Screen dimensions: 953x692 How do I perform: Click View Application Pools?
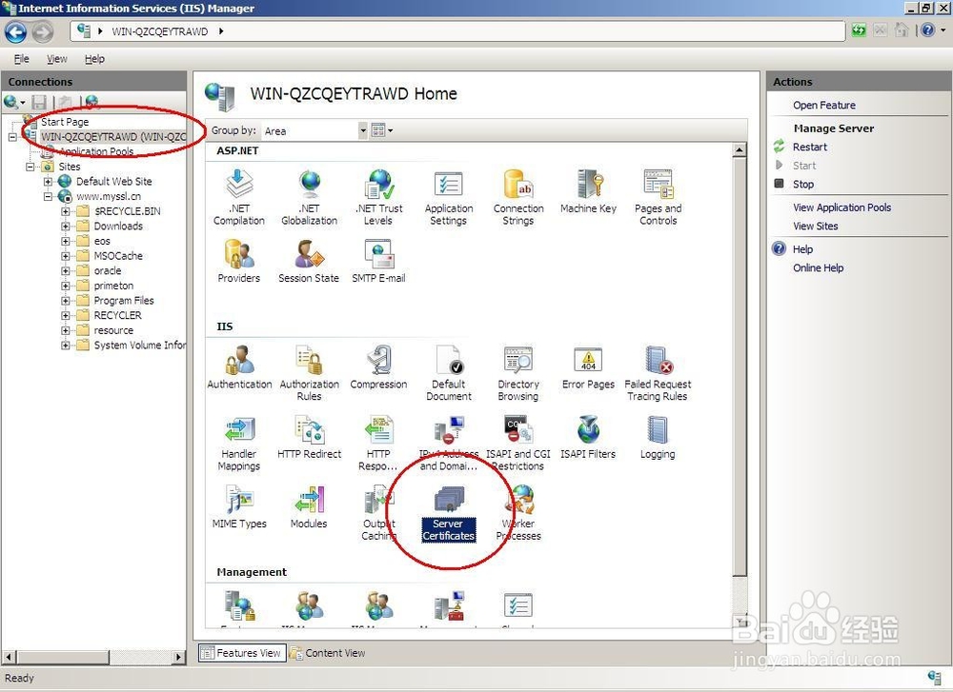(842, 207)
